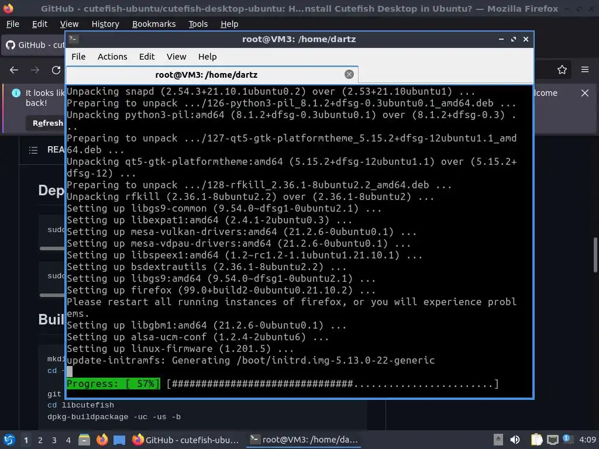Click the info icon in notification bar

[x=16, y=93]
